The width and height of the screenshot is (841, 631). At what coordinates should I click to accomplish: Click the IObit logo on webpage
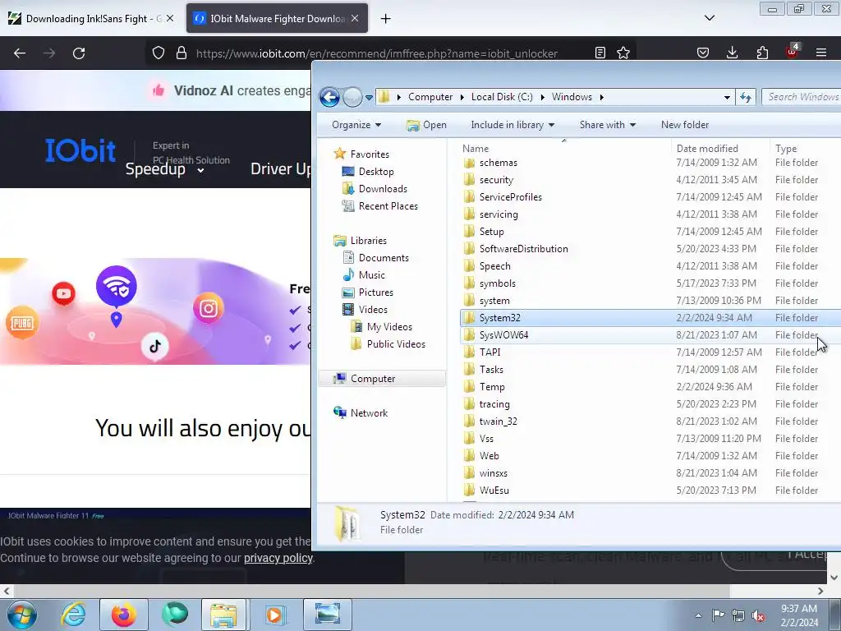click(x=80, y=150)
